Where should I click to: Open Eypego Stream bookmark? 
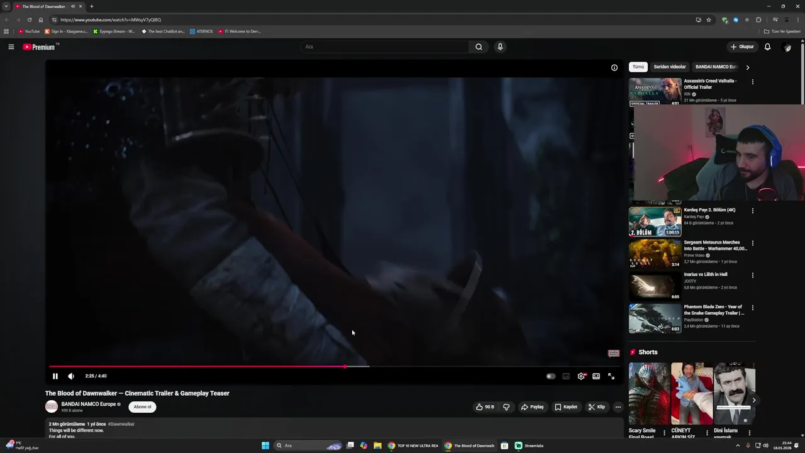point(114,31)
